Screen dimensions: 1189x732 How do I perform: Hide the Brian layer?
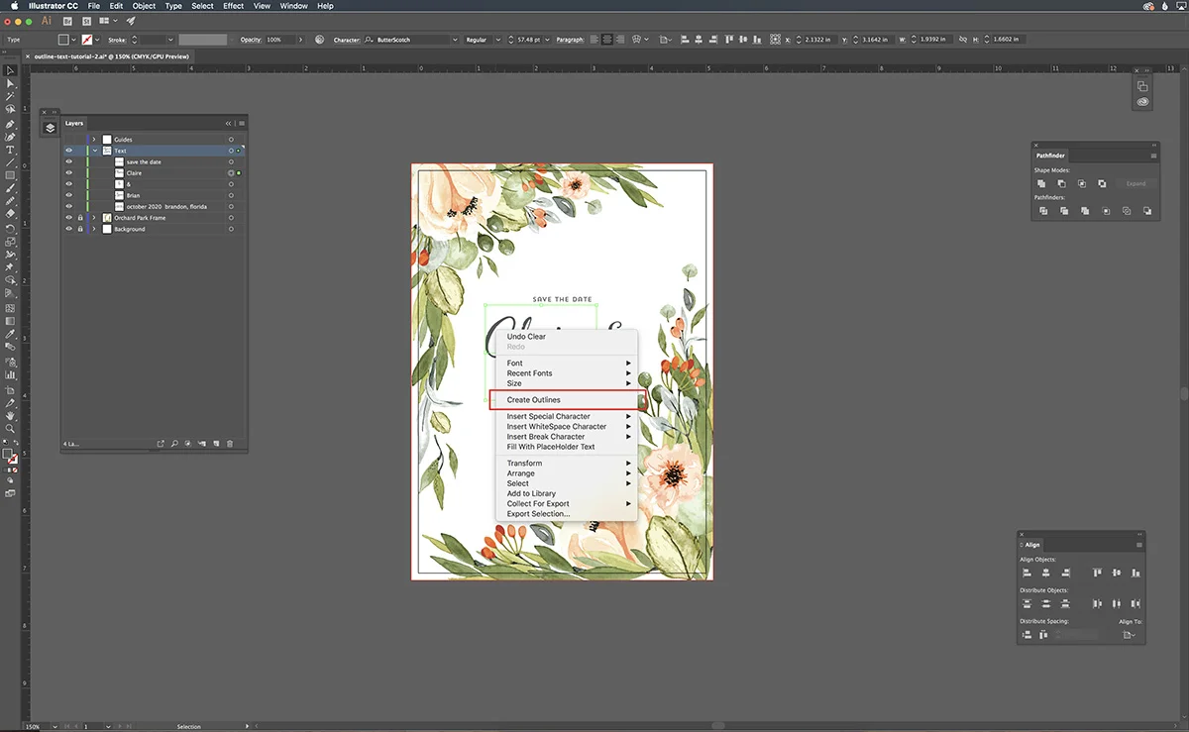(69, 195)
